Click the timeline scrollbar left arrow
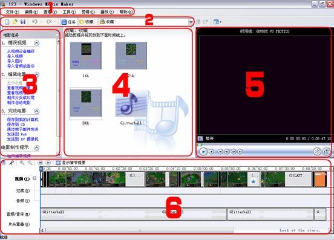 click(x=42, y=230)
